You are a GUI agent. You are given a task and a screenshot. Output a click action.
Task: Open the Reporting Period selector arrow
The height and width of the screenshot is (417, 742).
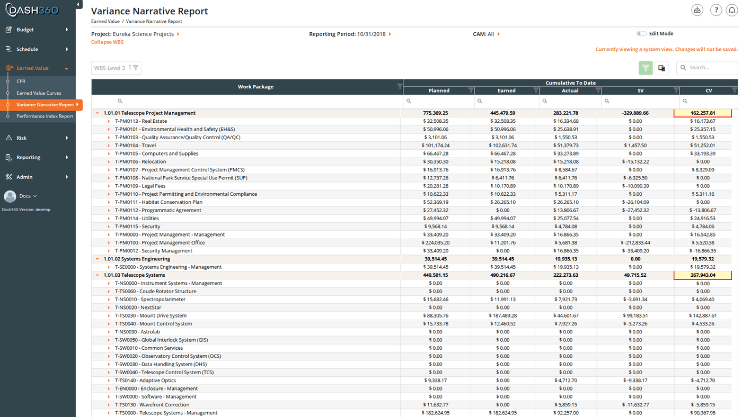(x=390, y=34)
